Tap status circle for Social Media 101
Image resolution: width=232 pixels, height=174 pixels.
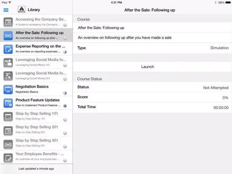click(65, 65)
